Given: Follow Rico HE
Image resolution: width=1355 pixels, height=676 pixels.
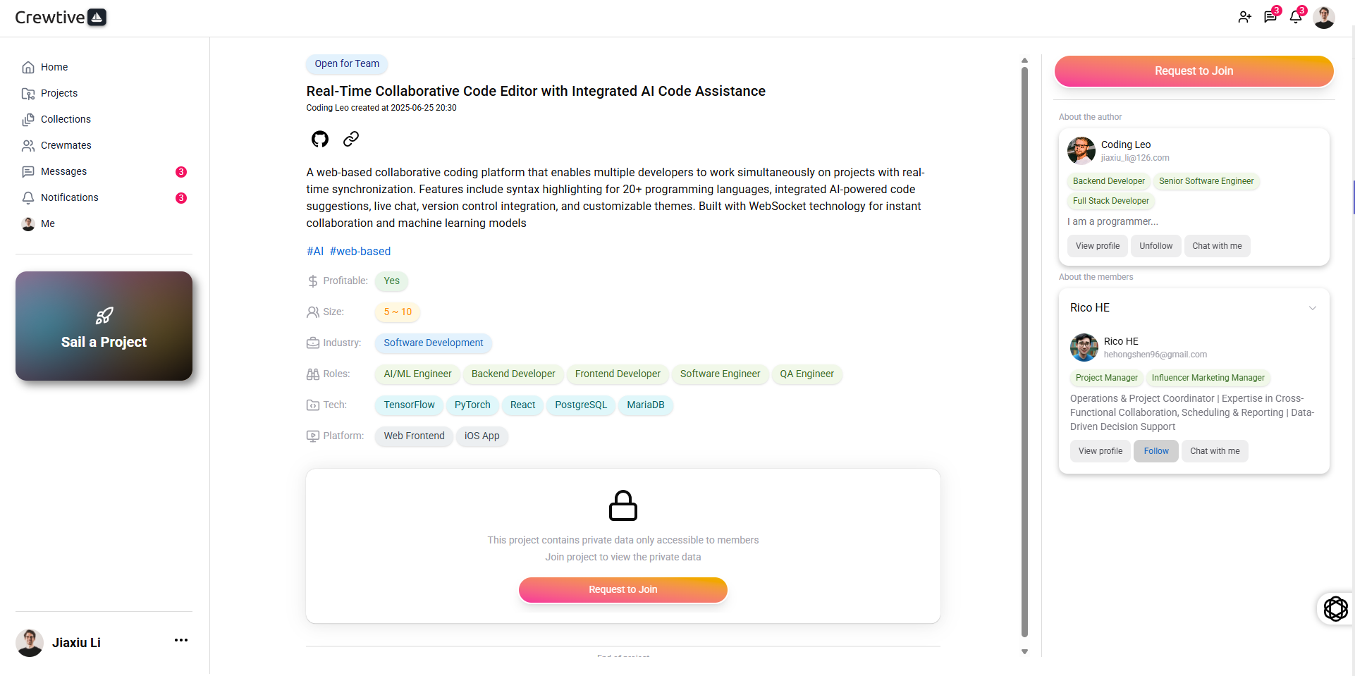Looking at the screenshot, I should (1155, 451).
